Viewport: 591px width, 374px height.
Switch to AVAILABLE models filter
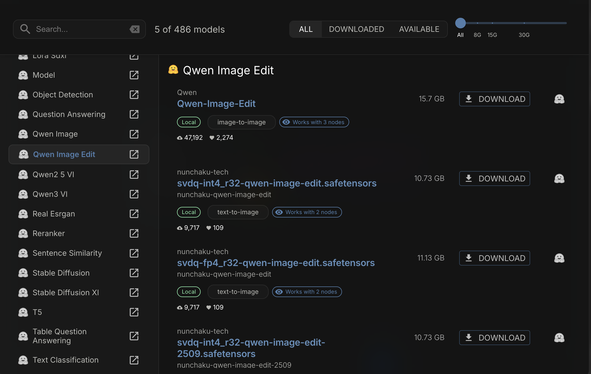419,29
